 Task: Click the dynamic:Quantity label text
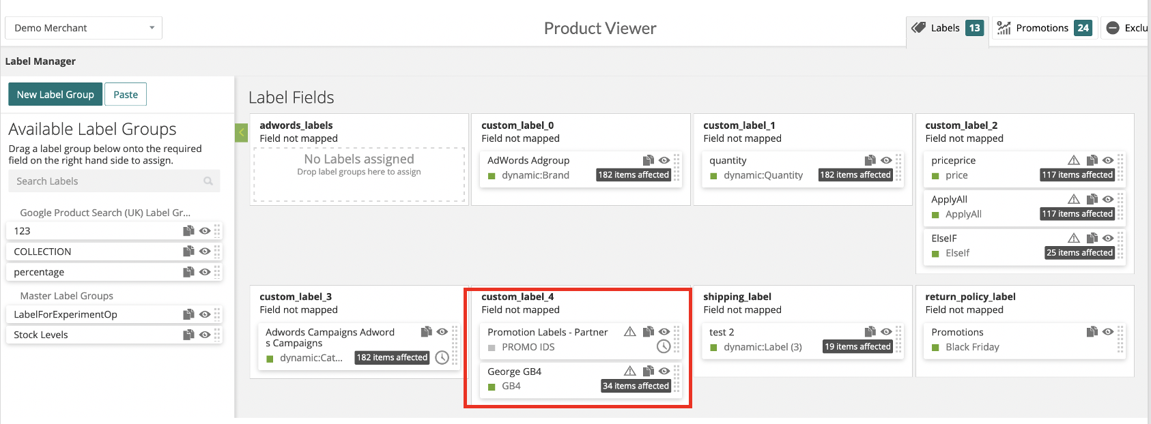tap(763, 175)
